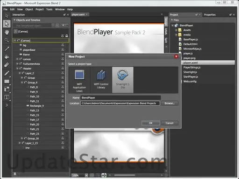Expand the Layer_1_23 tree node
The image size is (239, 179).
coord(20,143)
